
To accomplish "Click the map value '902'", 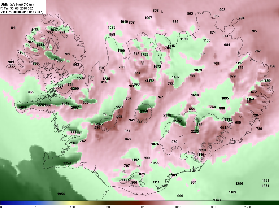I will click(222, 10).
